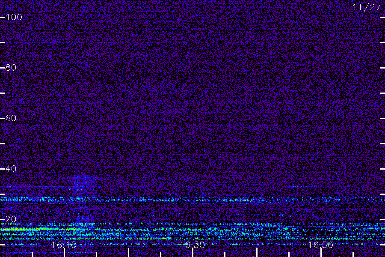
Task: Click the 20 frequency axis label
Action: (11, 219)
